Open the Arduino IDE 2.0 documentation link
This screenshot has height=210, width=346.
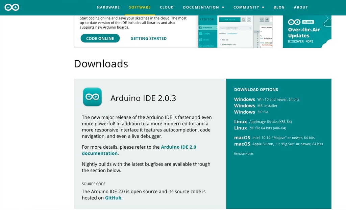tap(139, 150)
